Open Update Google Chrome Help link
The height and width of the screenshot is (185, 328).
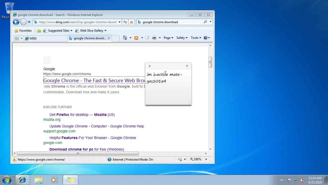point(97,126)
